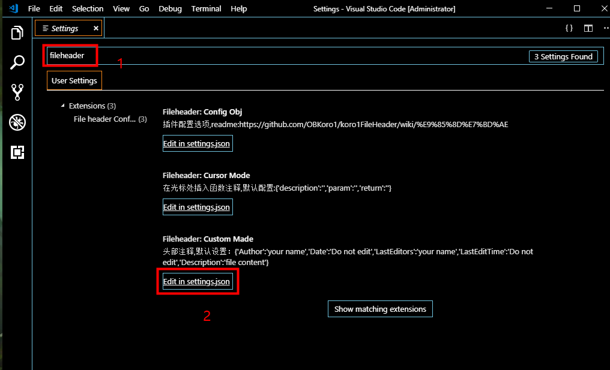The width and height of the screenshot is (610, 370).
Task: Split the editor with split icon
Action: point(588,28)
